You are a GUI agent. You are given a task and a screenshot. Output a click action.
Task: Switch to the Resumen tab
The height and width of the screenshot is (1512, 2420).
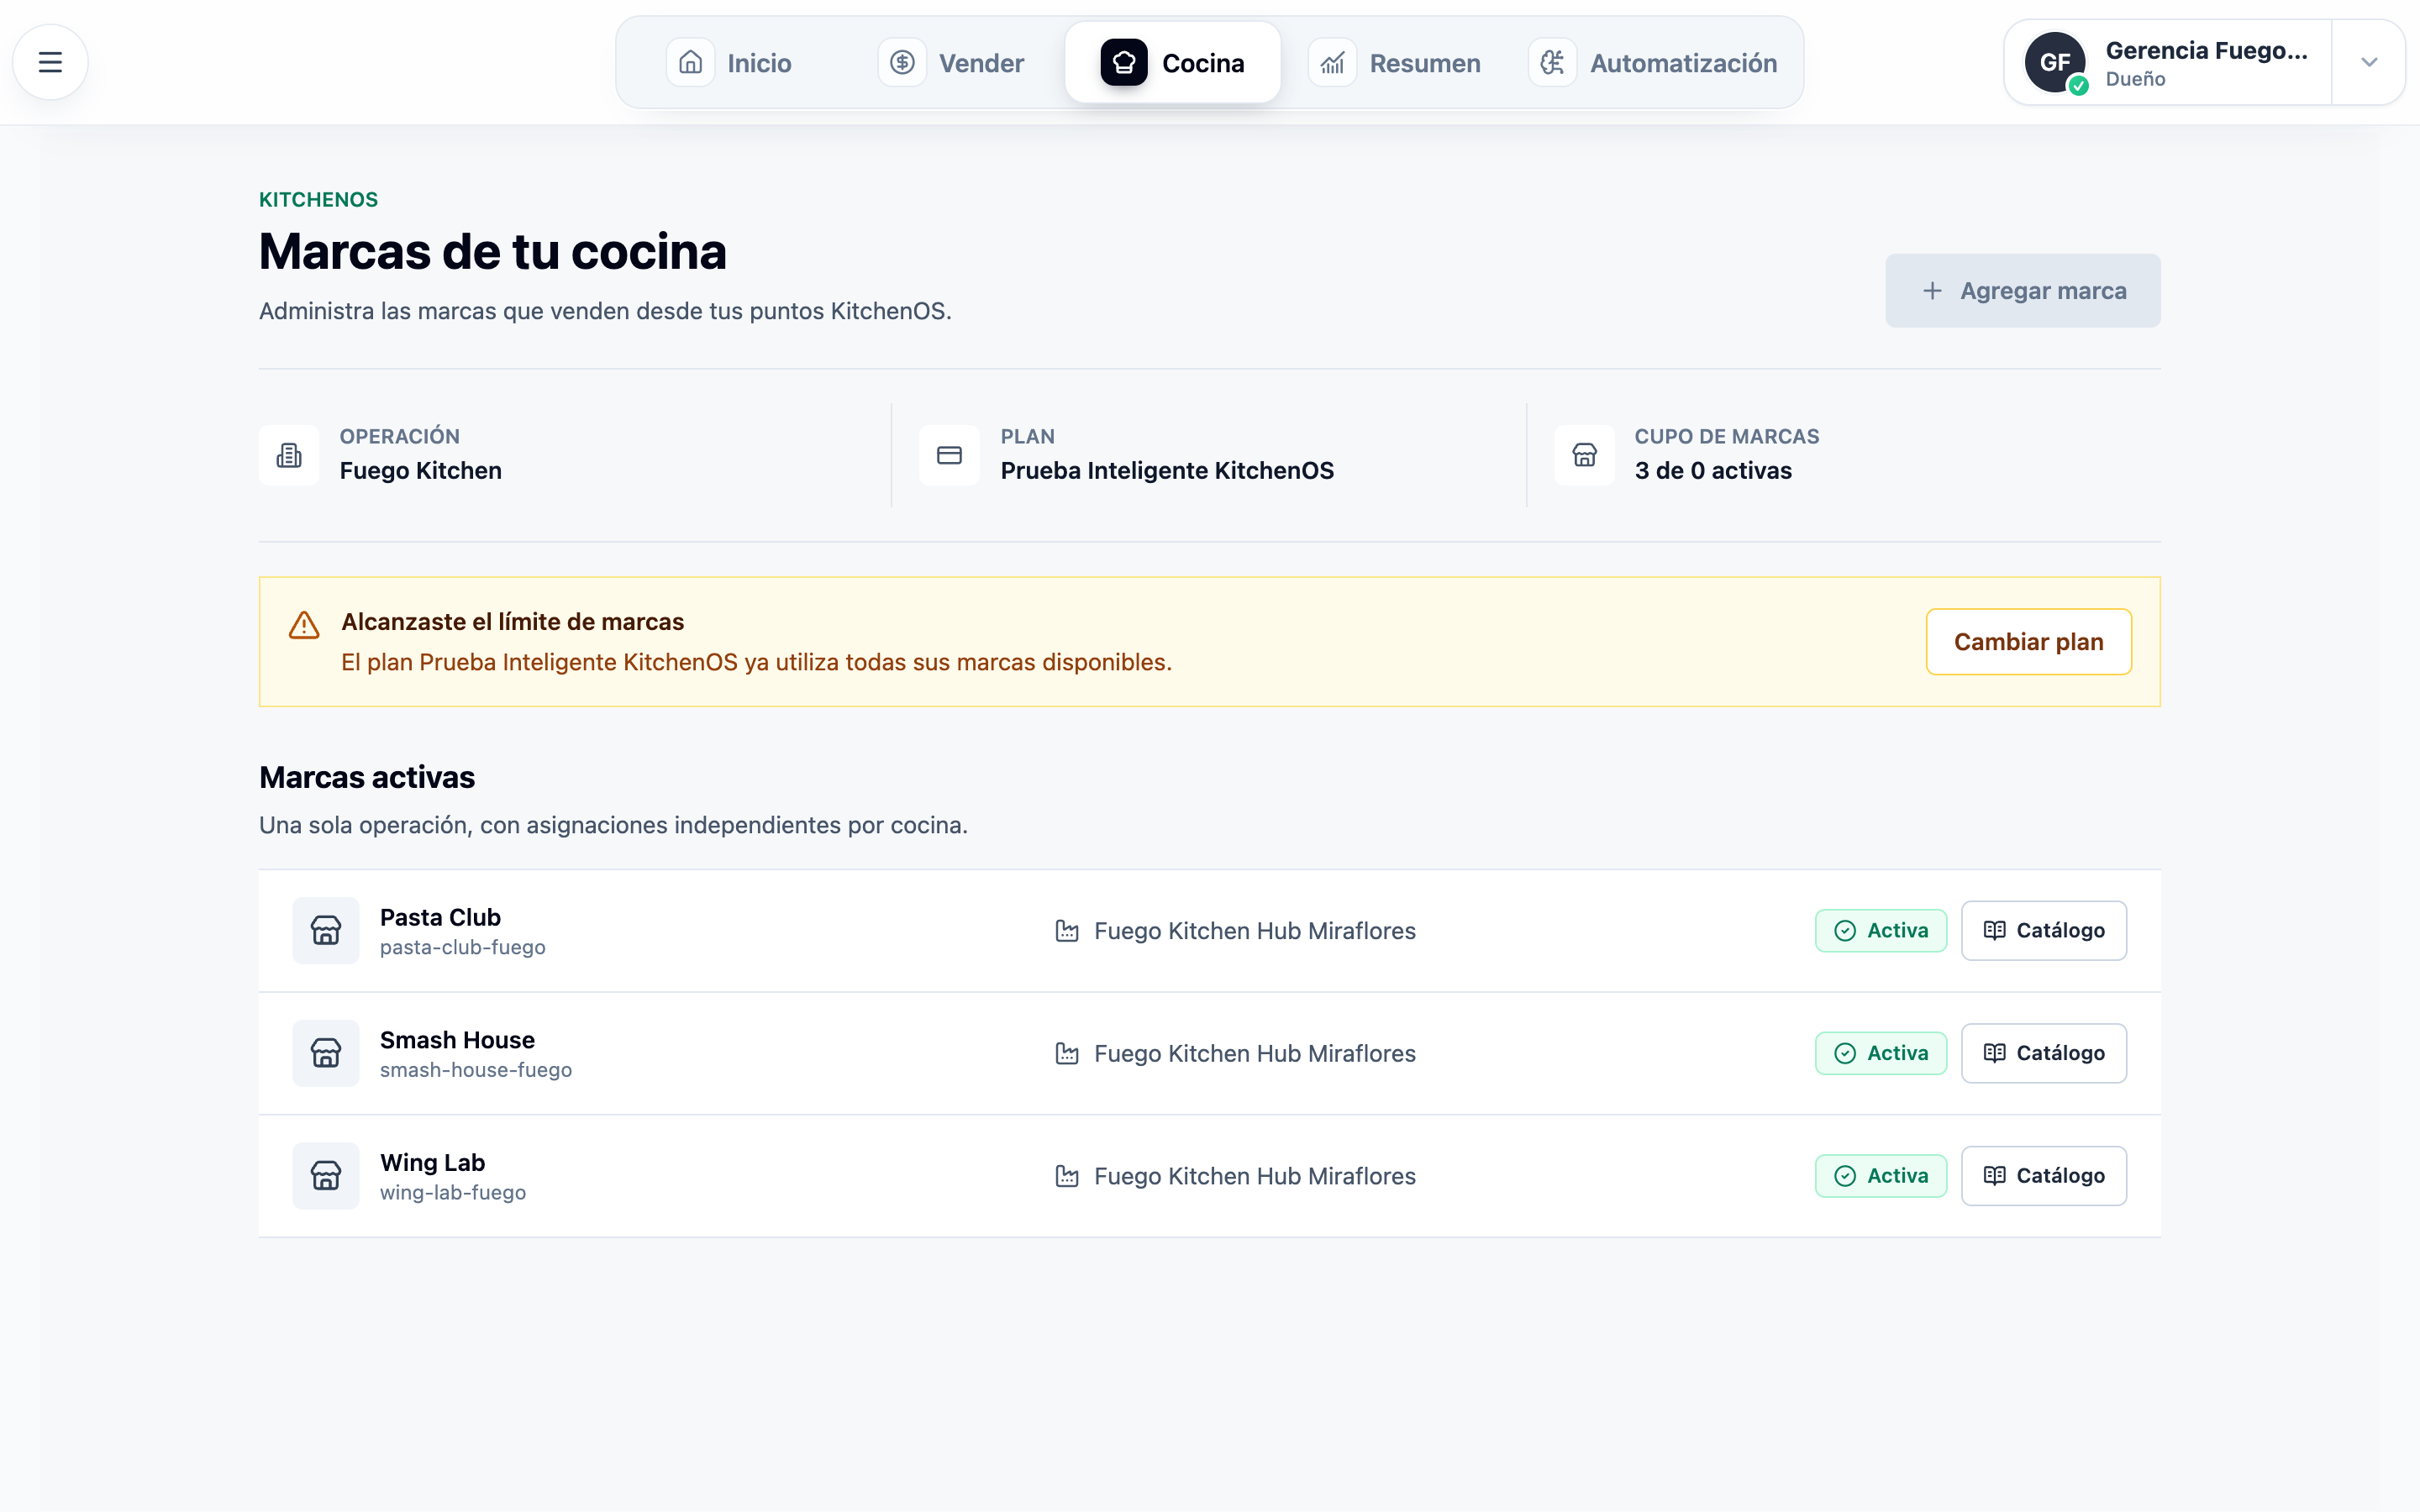point(1396,63)
